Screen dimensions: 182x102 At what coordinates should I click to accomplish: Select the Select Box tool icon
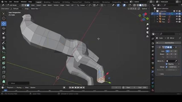[4, 14]
